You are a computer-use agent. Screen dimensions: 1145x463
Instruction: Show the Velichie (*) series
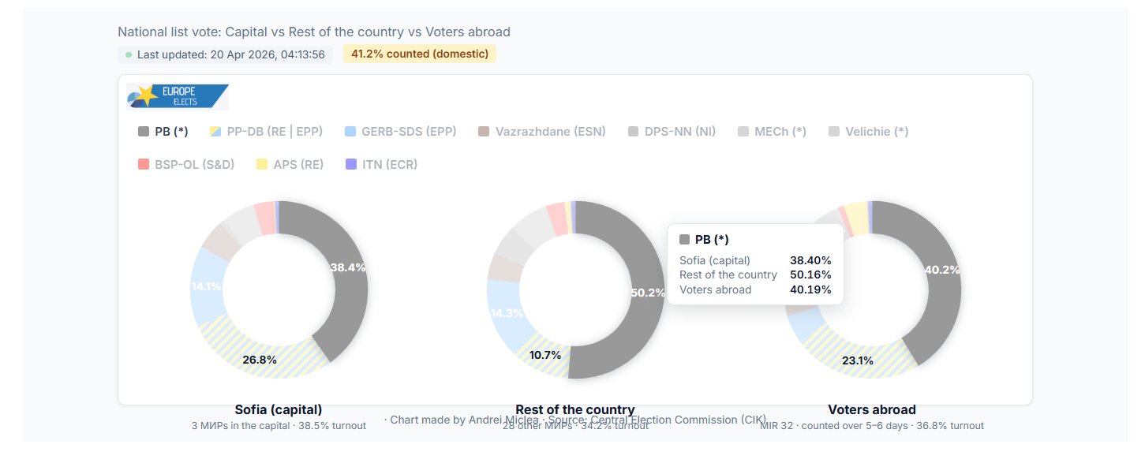point(869,132)
